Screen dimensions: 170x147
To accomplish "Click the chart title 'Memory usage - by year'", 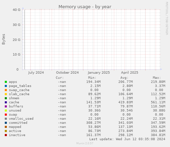I will (x=85, y=7).
